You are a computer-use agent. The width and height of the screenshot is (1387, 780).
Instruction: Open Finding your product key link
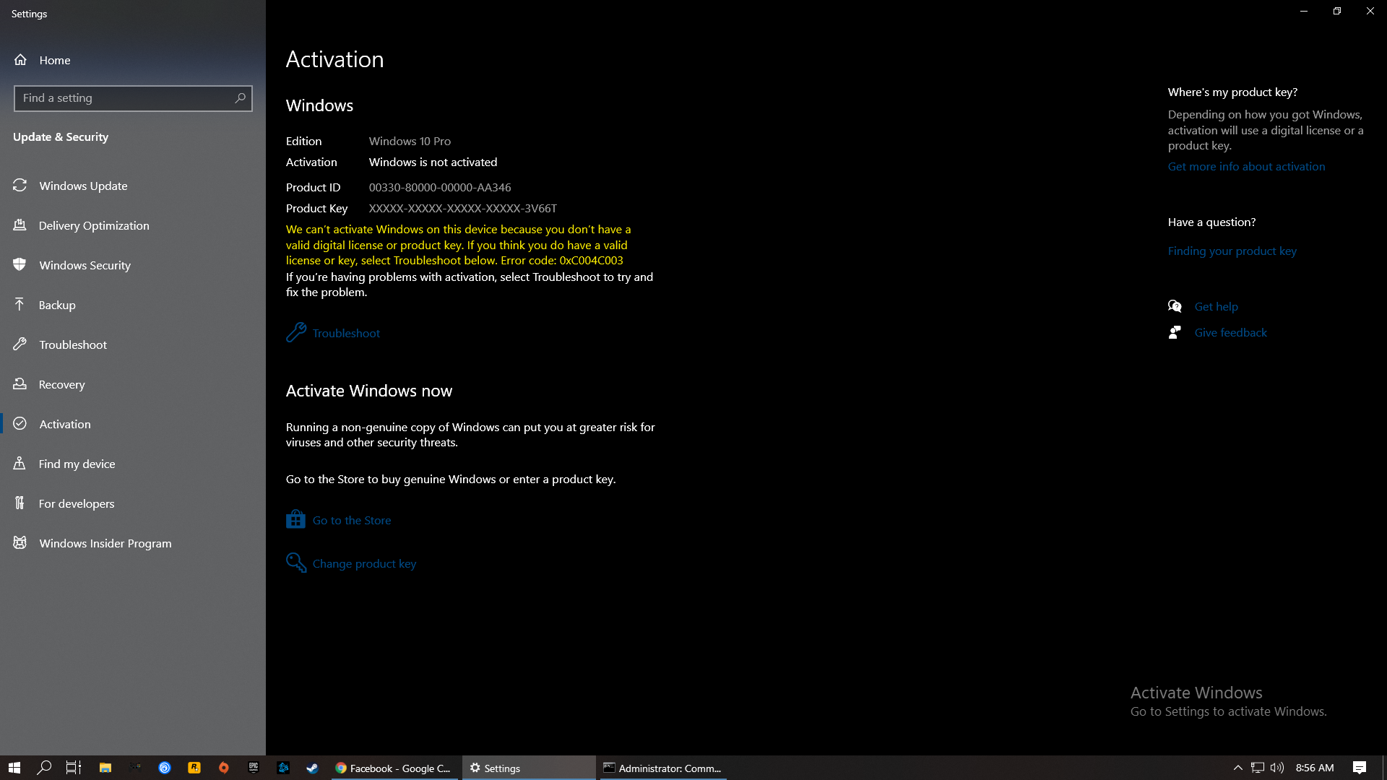[1232, 251]
